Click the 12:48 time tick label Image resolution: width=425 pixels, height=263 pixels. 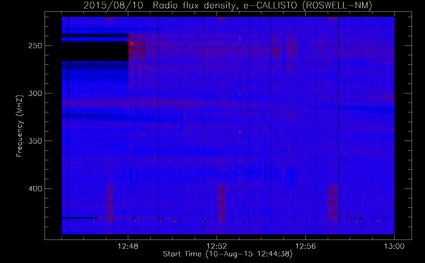coord(128,246)
